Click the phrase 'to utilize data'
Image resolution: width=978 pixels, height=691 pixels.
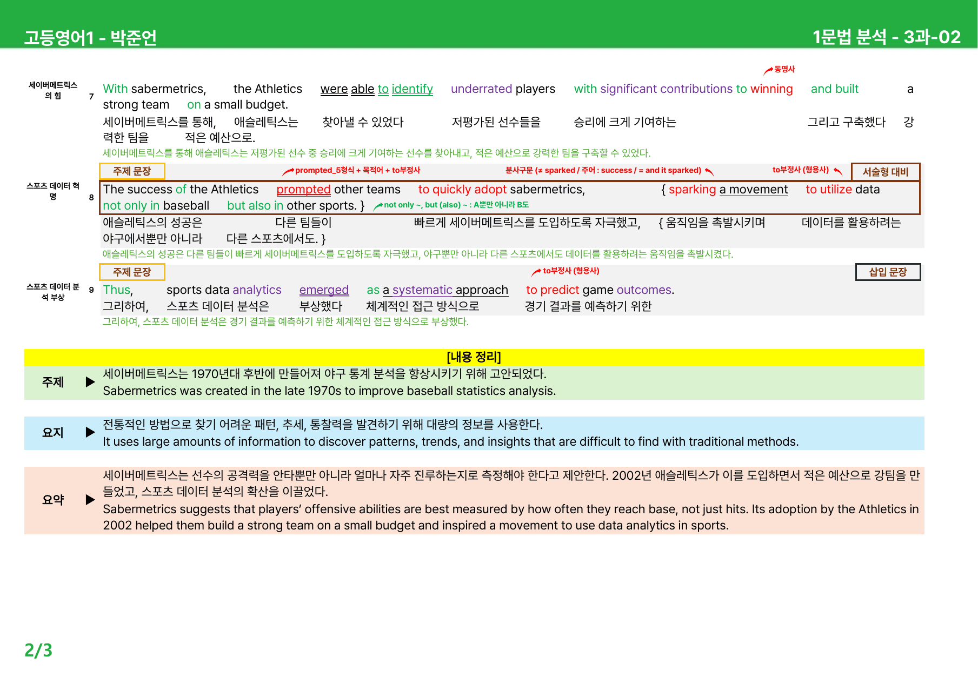tap(843, 189)
